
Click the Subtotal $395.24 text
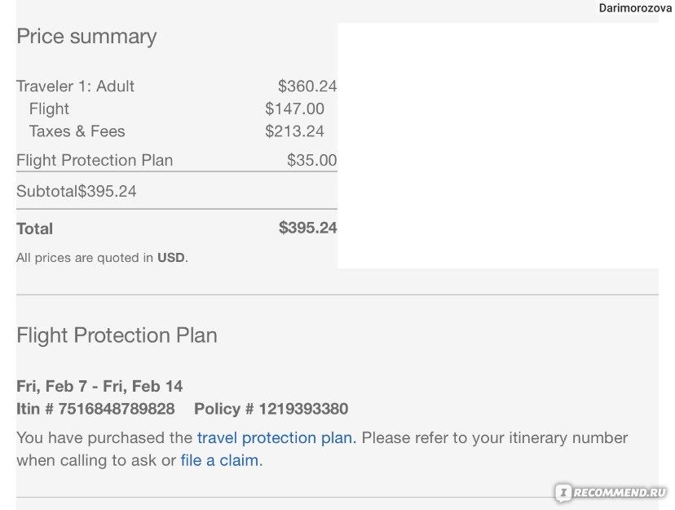point(76,191)
